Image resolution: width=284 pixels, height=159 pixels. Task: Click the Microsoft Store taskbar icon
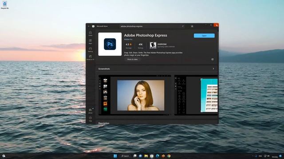click(x=152, y=156)
